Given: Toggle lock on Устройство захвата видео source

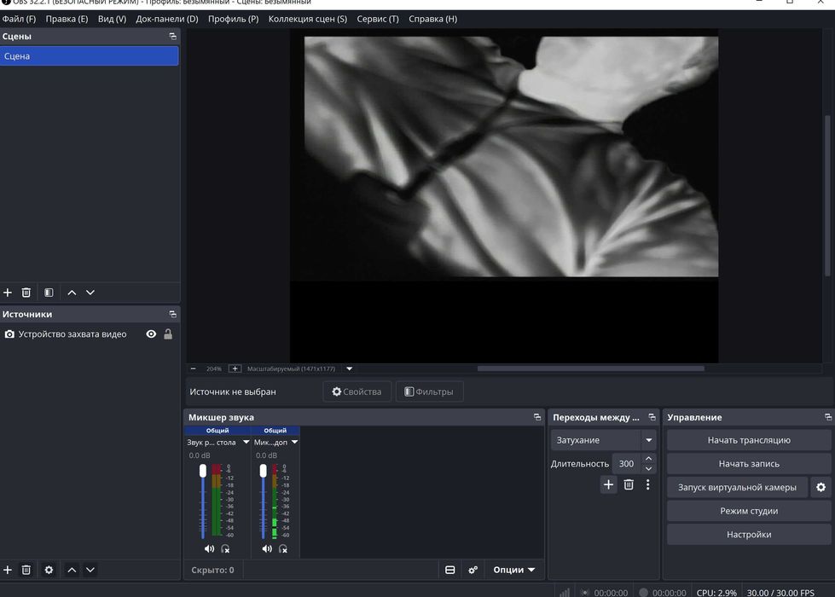Looking at the screenshot, I should (x=168, y=334).
